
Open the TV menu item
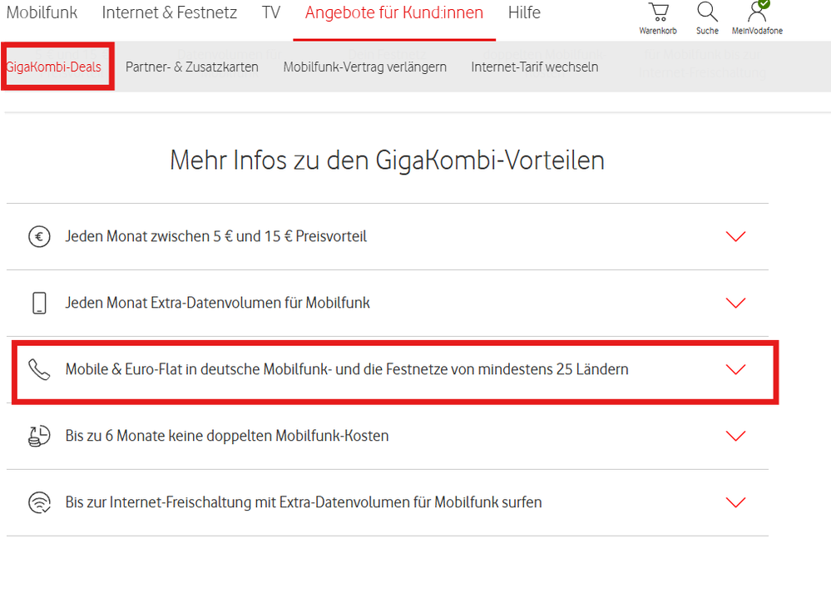(271, 12)
